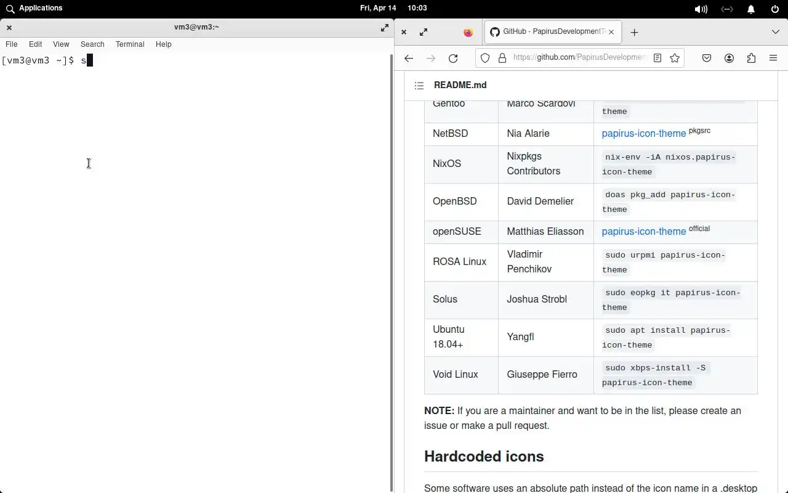Open the terminal Edit menu
The image size is (788, 493).
pyautogui.click(x=36, y=44)
